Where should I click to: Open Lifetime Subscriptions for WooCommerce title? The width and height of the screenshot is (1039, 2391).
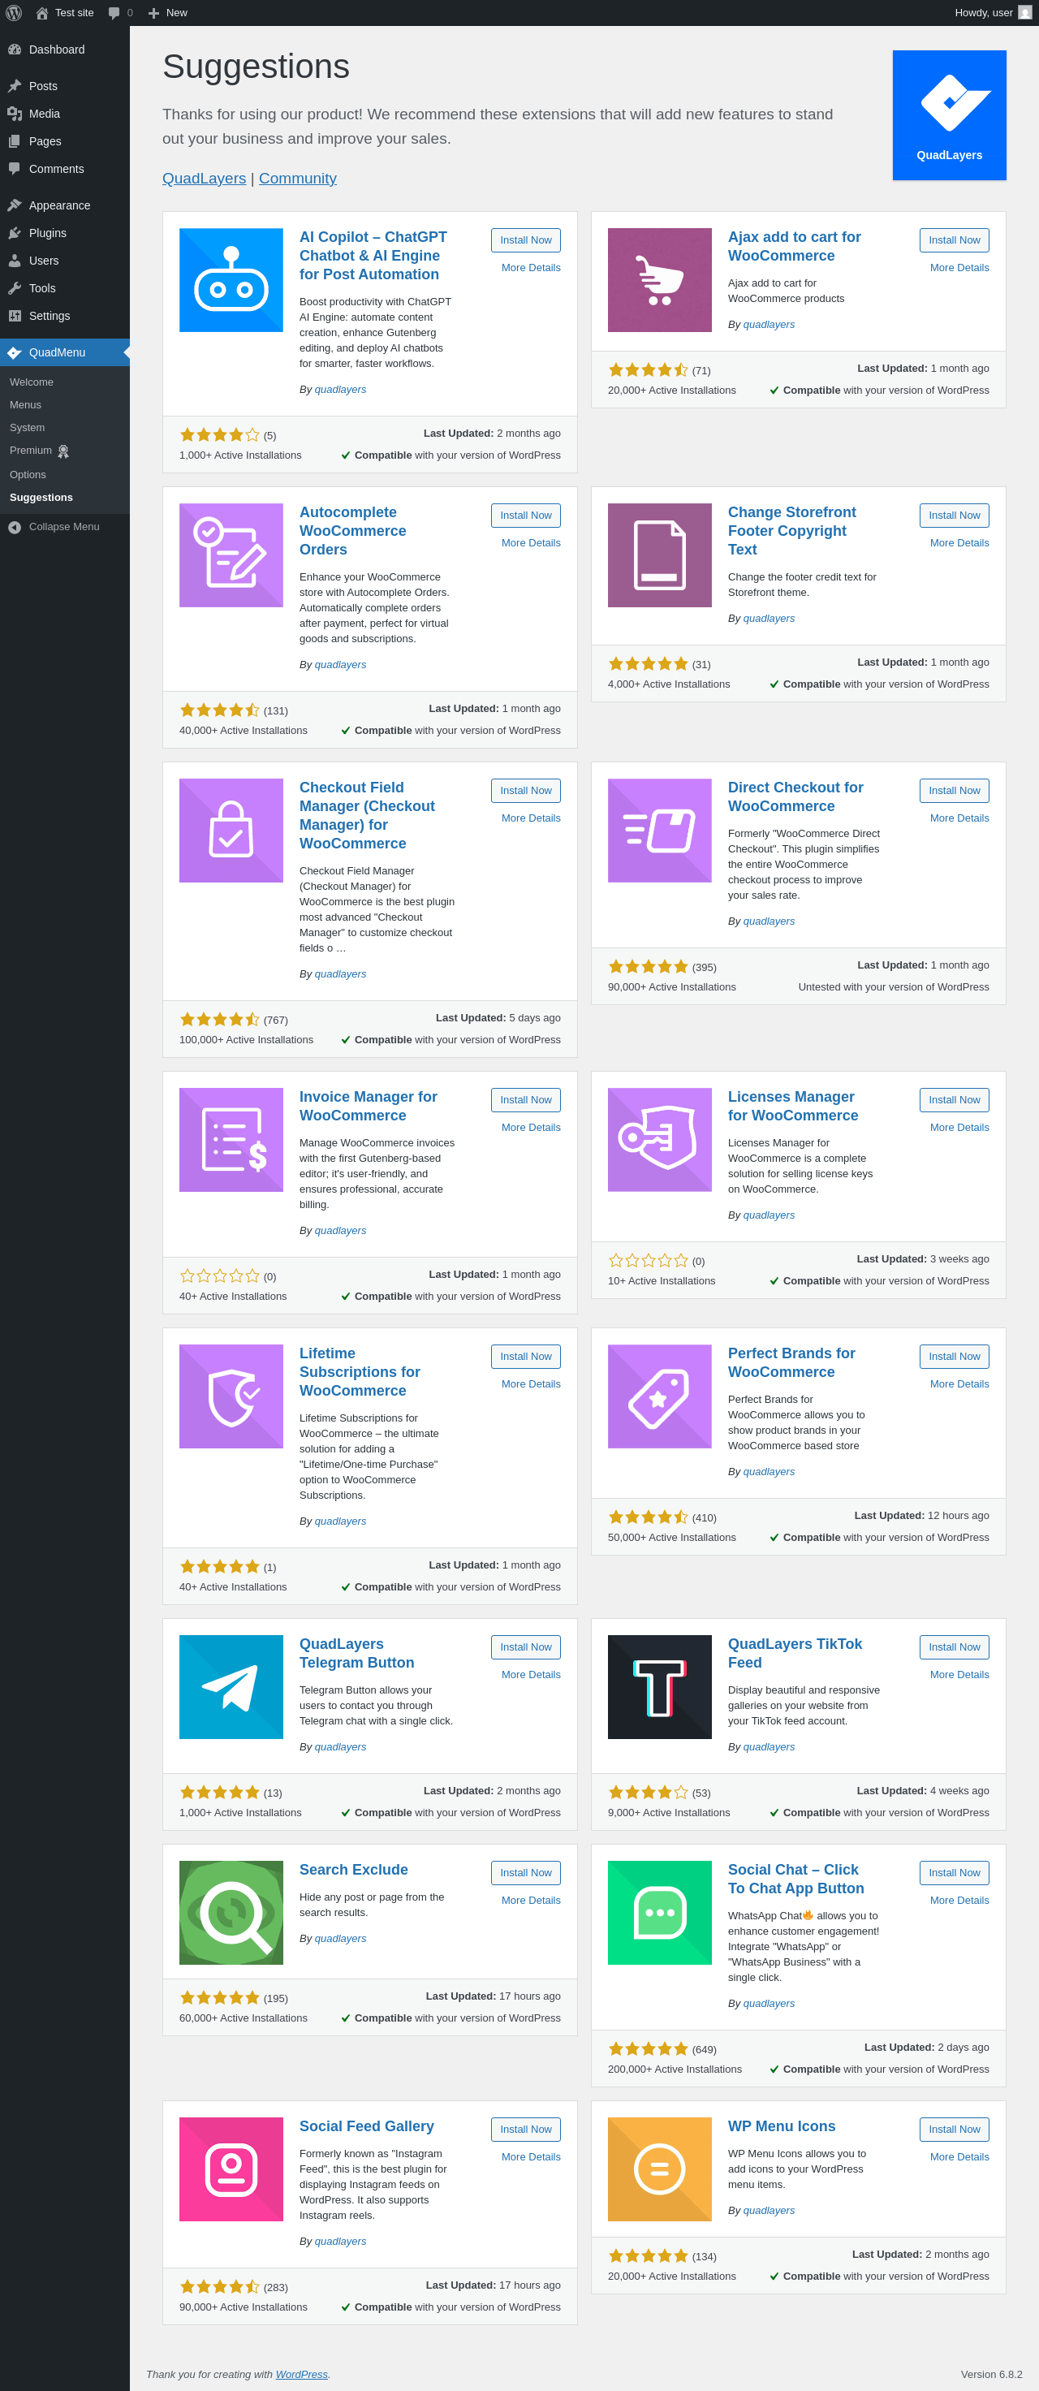pyautogui.click(x=360, y=1372)
